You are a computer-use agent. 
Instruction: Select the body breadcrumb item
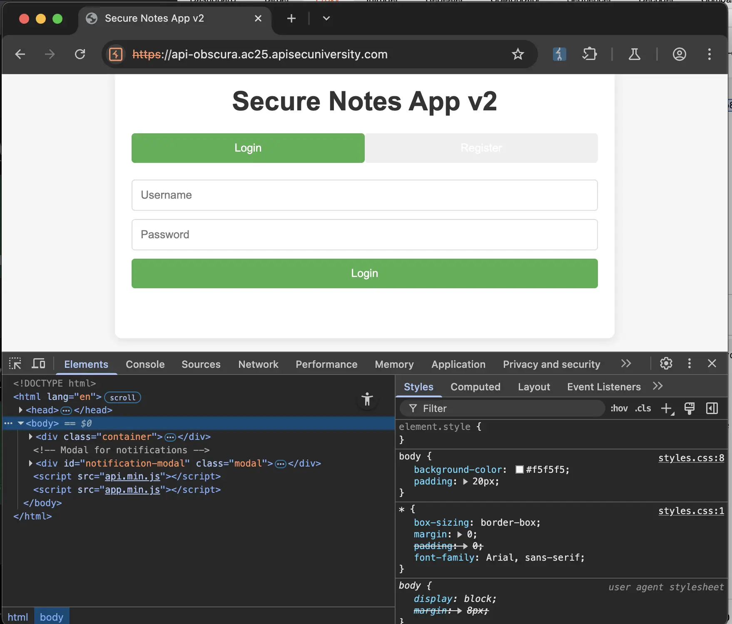[52, 617]
